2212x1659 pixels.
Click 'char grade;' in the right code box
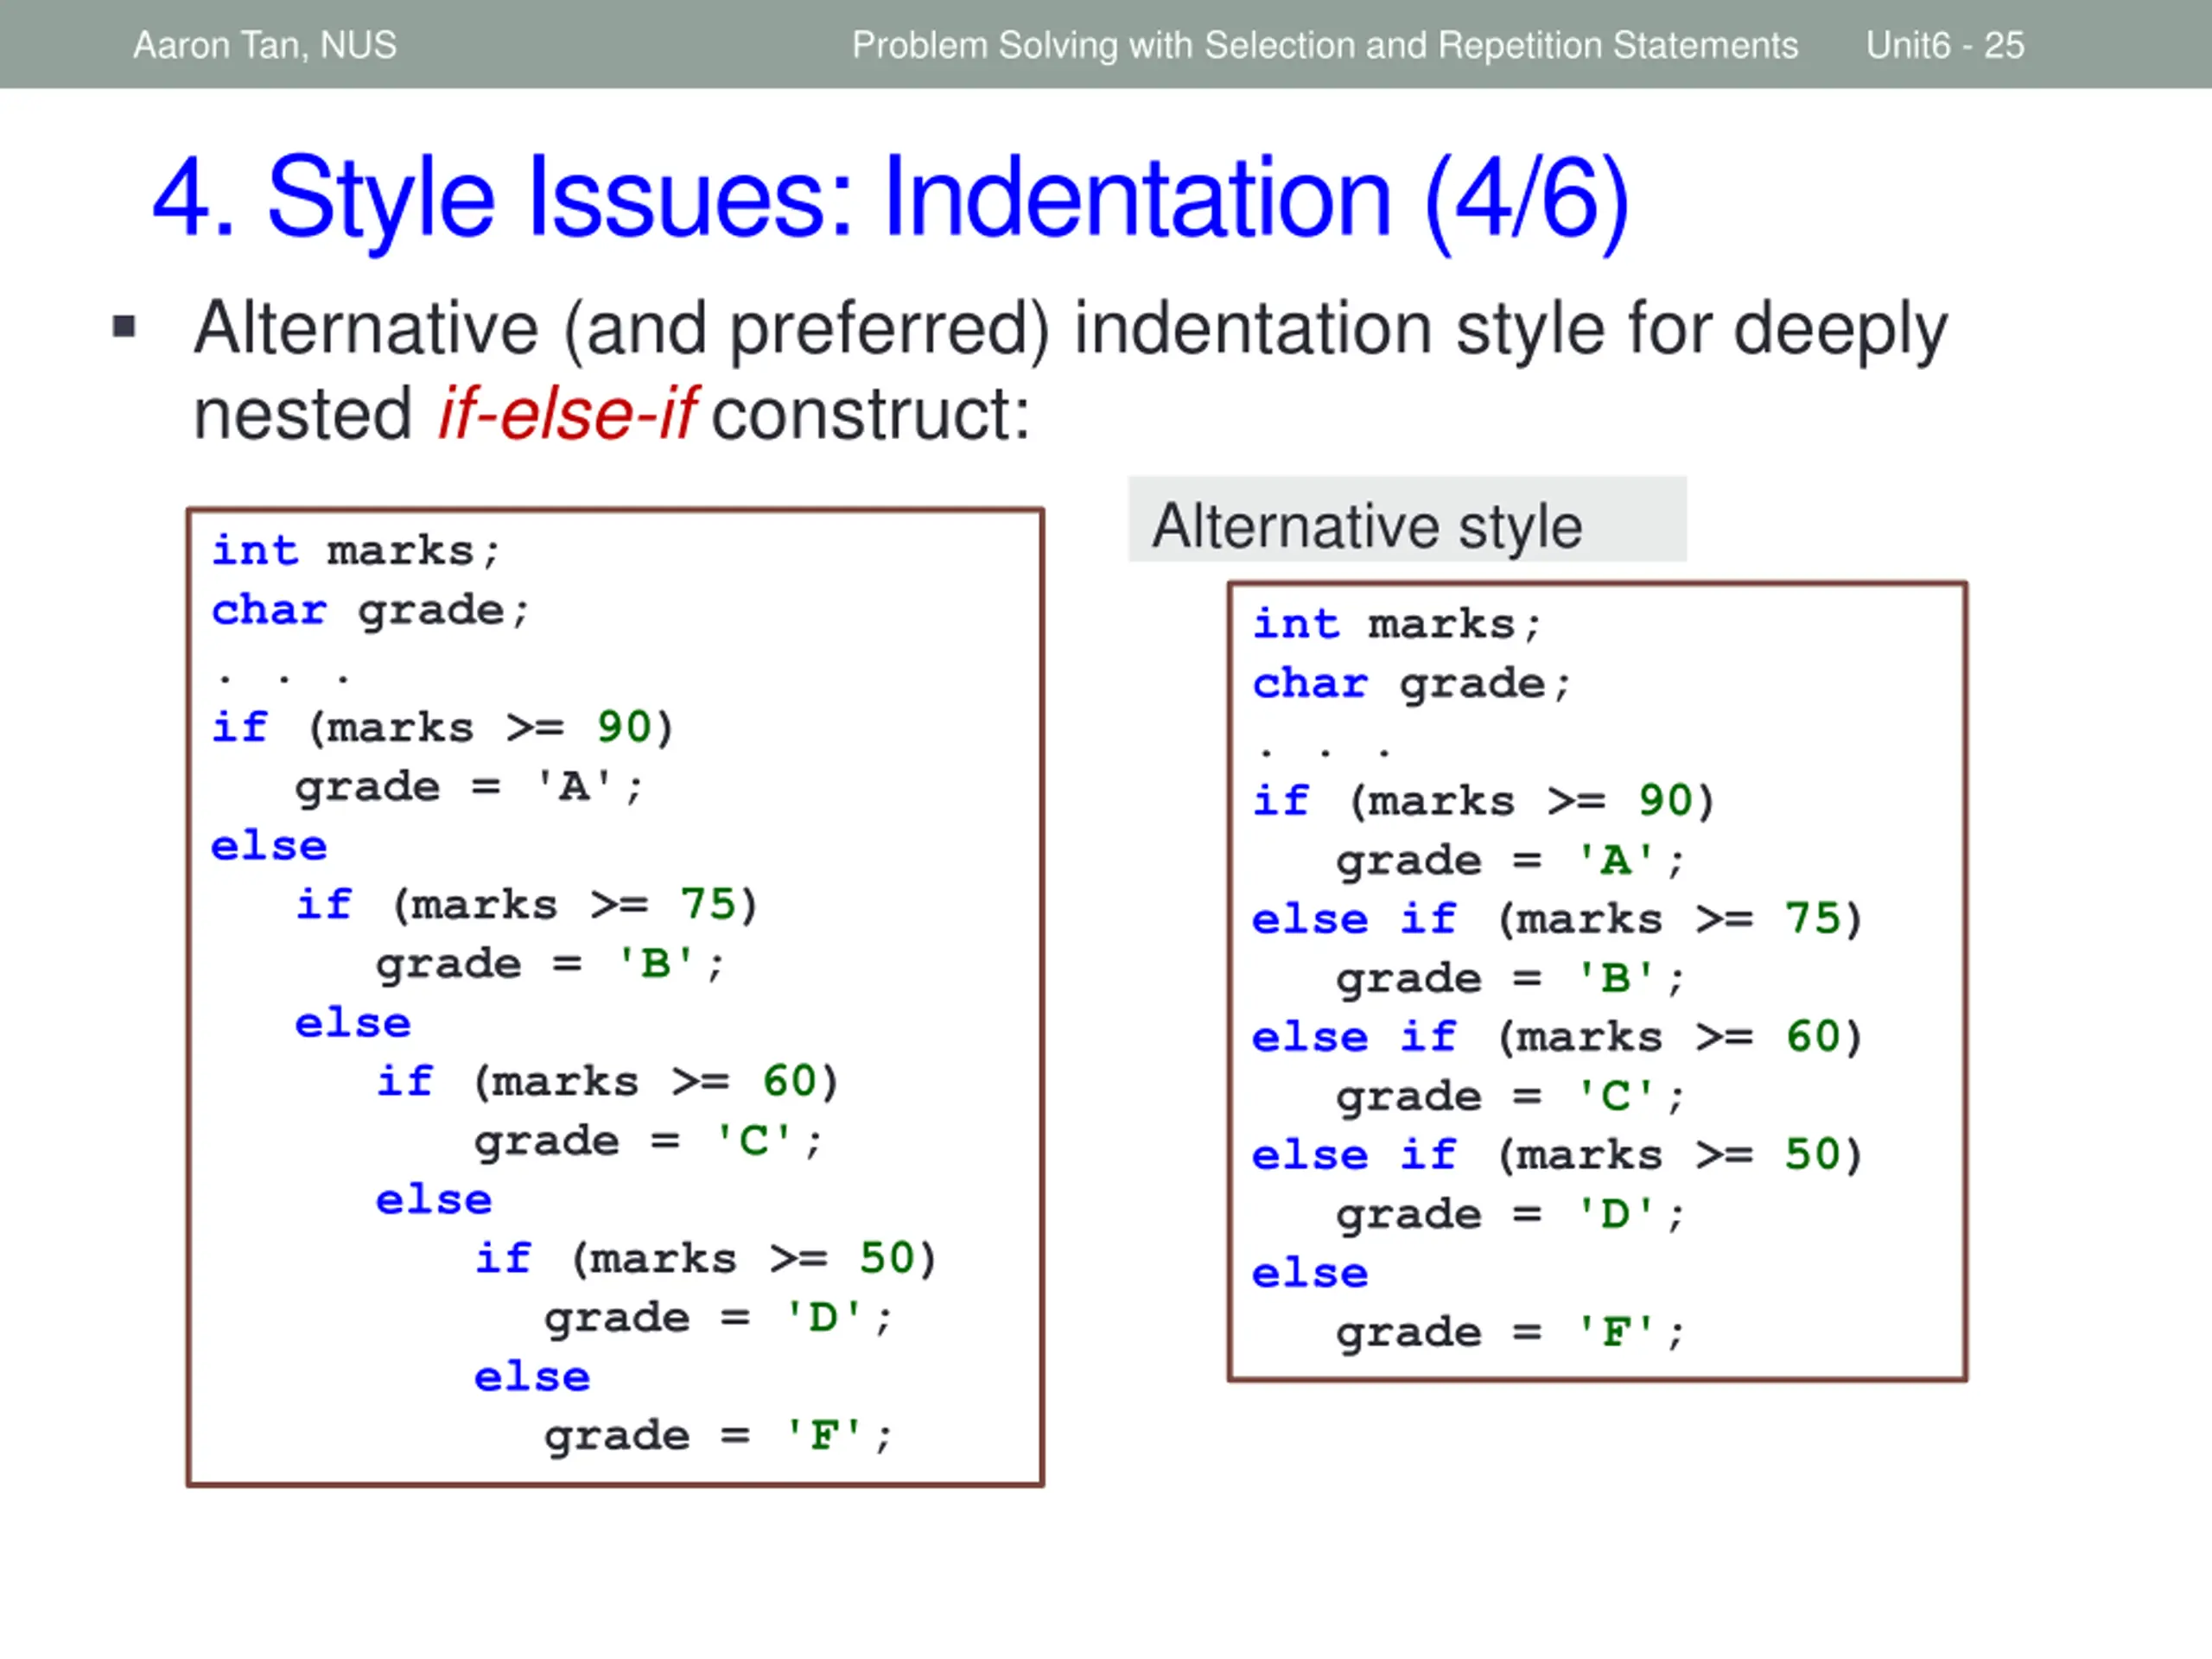[1412, 684]
